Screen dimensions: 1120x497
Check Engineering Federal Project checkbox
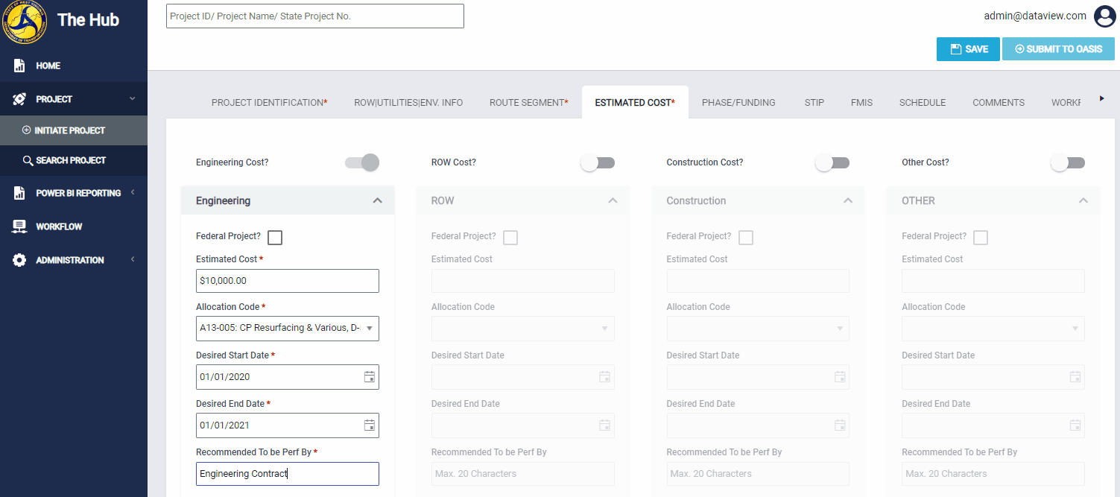(x=275, y=238)
